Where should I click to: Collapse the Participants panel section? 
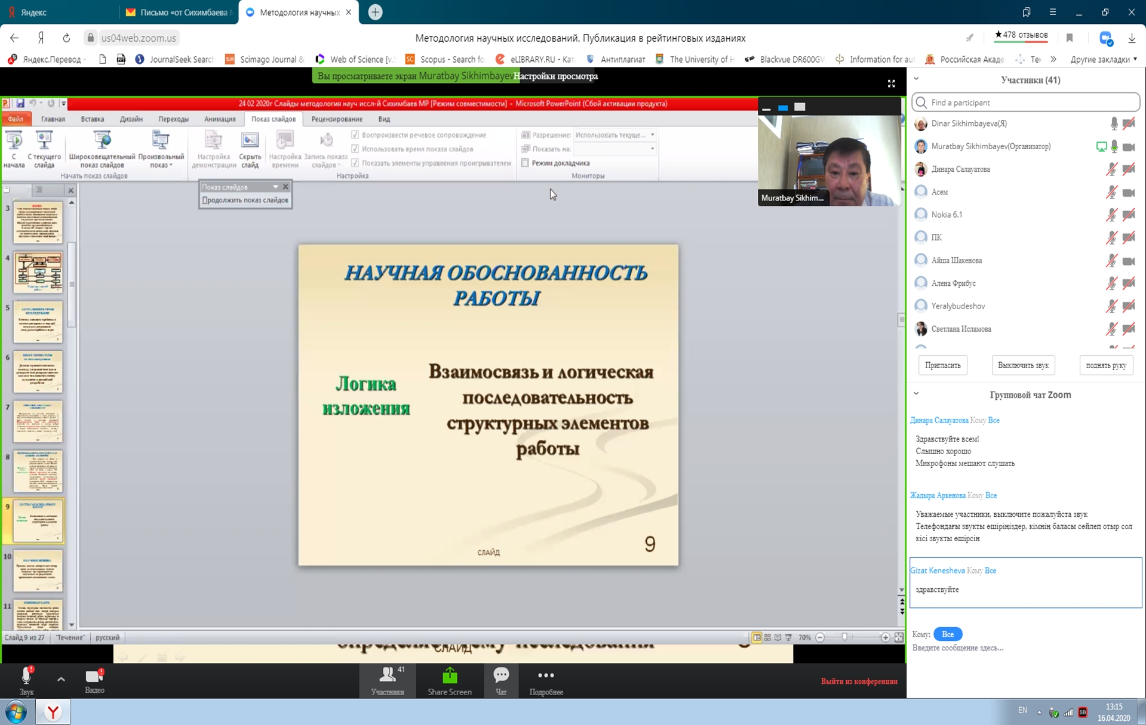[916, 79]
